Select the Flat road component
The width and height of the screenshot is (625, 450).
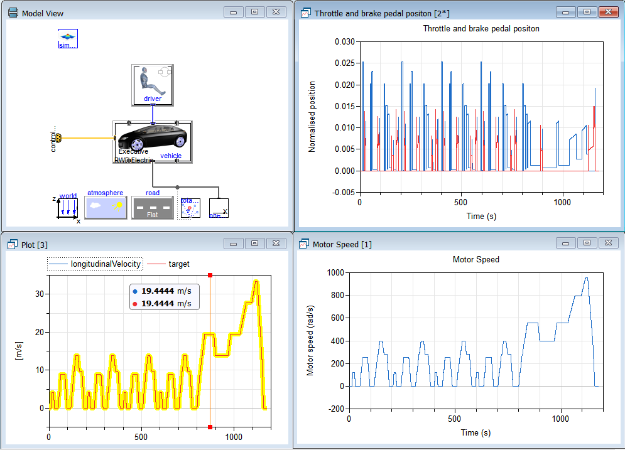[x=153, y=208]
